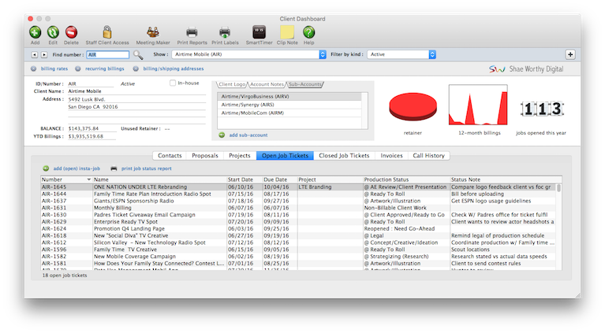
Task: Click the print job status report link
Action: coord(146,168)
